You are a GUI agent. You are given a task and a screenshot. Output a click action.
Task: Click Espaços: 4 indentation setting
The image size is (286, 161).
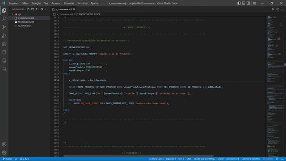point(171,159)
